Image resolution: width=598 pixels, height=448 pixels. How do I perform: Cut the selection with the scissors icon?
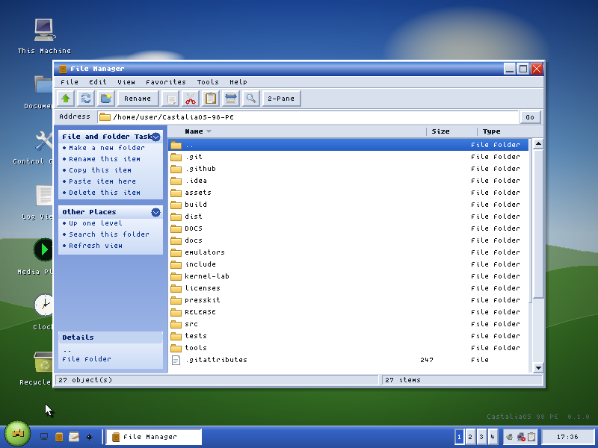[x=191, y=99]
